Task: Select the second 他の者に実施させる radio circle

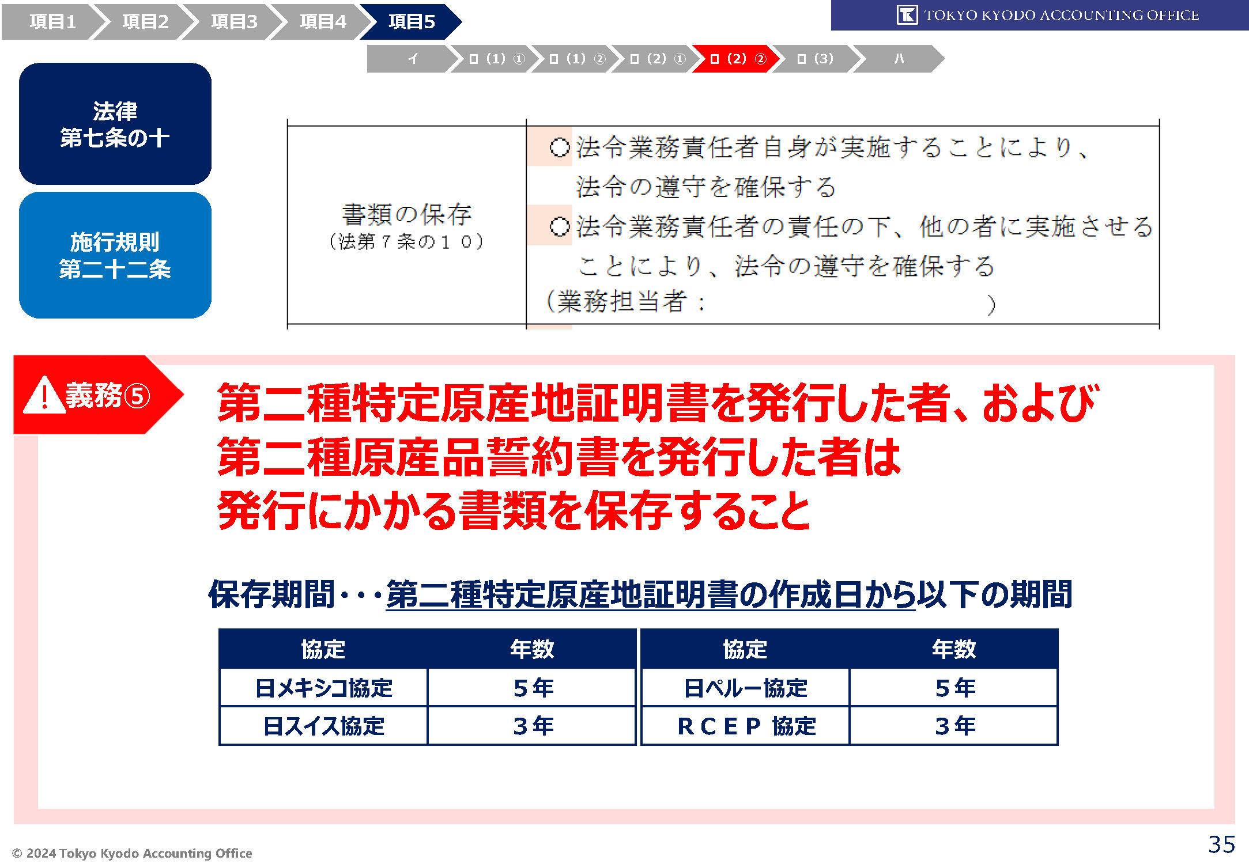Action: click(559, 226)
